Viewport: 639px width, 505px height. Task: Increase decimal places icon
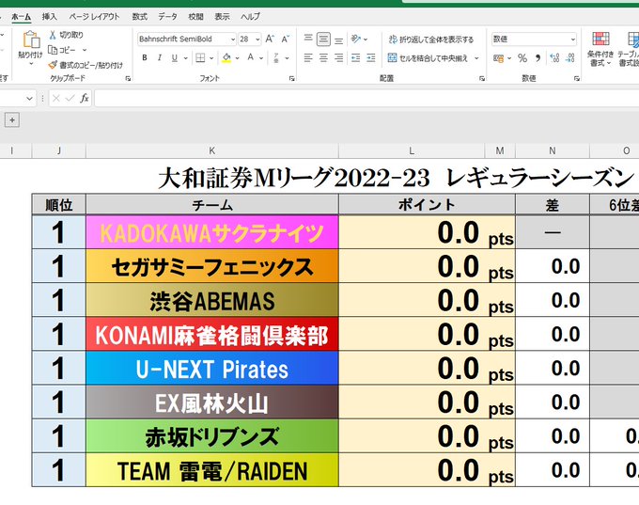554,58
